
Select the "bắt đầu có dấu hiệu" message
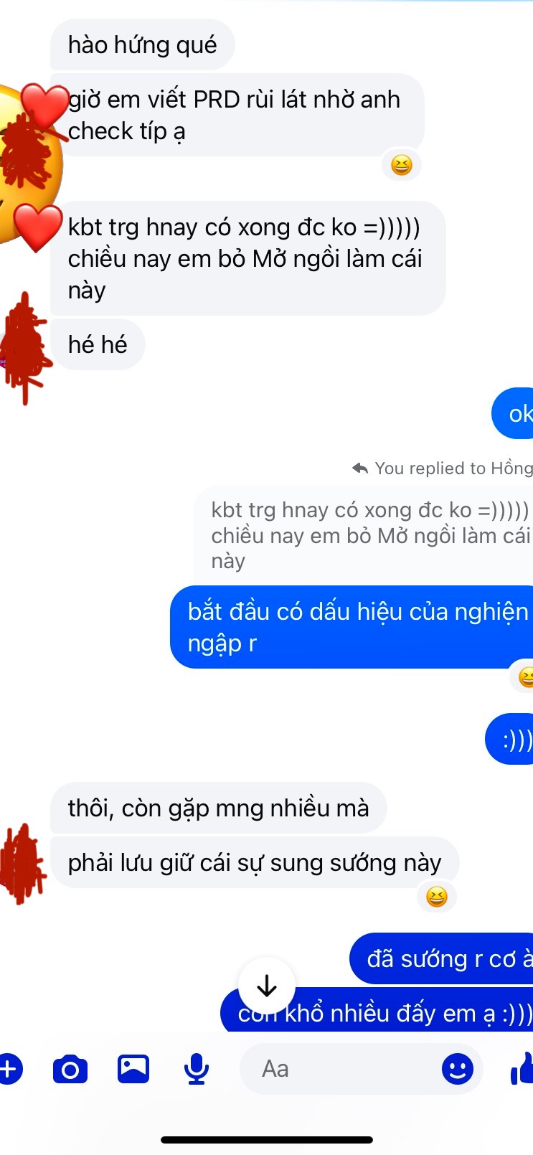(x=352, y=628)
